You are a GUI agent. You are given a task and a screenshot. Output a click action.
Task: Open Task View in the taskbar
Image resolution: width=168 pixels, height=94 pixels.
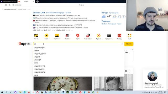point(10,92)
